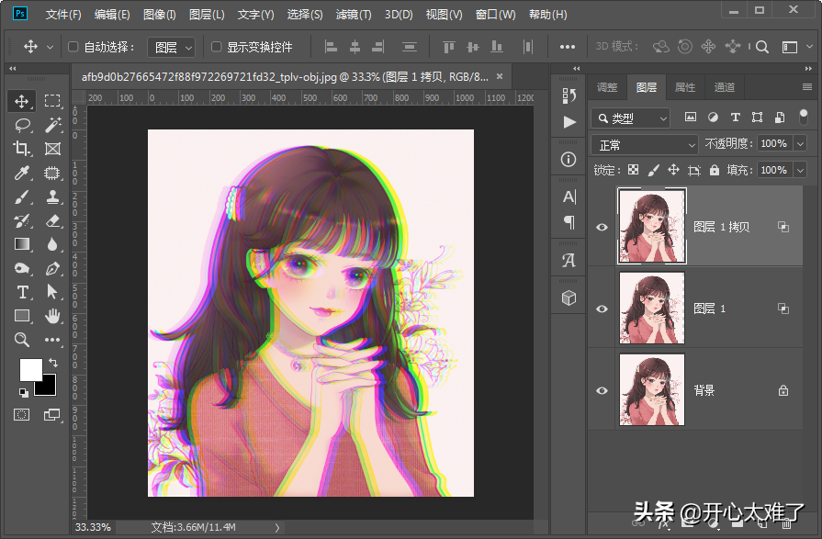Select the History Brush tool
Viewport: 822px width, 539px height.
(x=21, y=220)
